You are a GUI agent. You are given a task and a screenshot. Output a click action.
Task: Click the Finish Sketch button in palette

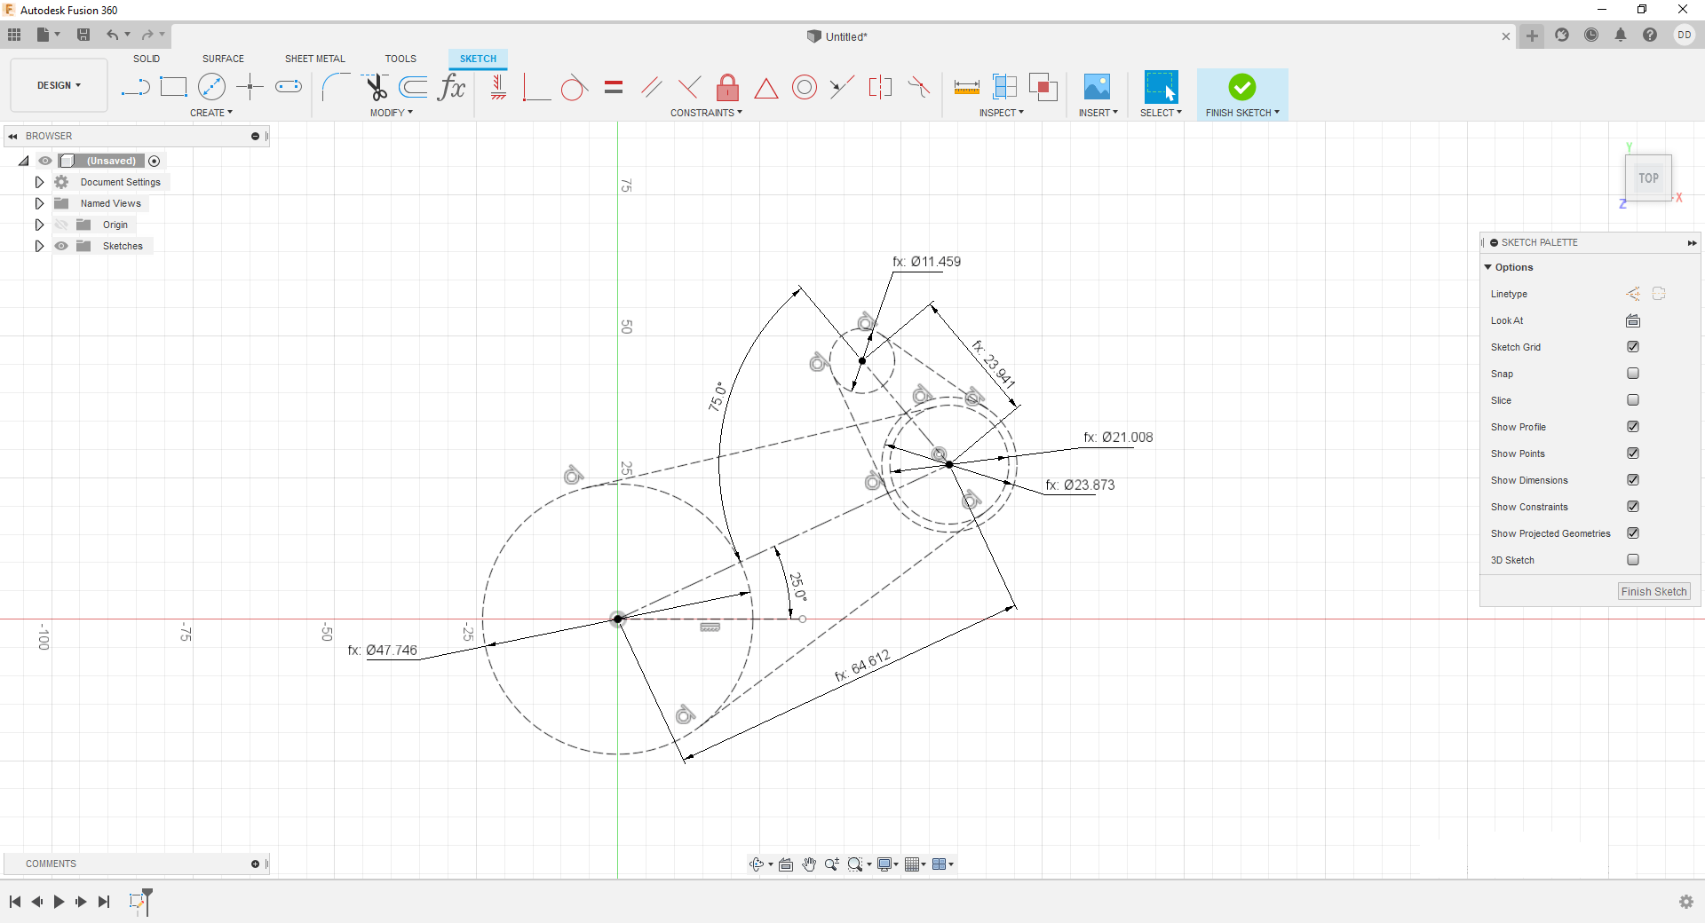[1653, 591]
